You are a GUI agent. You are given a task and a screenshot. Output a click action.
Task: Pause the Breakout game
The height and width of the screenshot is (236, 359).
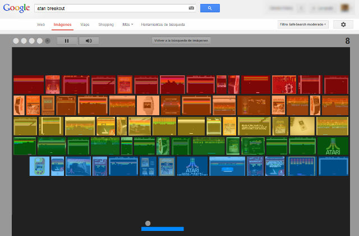pyautogui.click(x=67, y=41)
